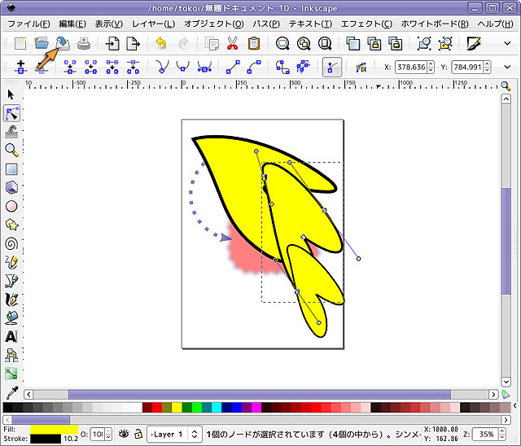Toggle show node Bezier handles button

click(x=332, y=67)
